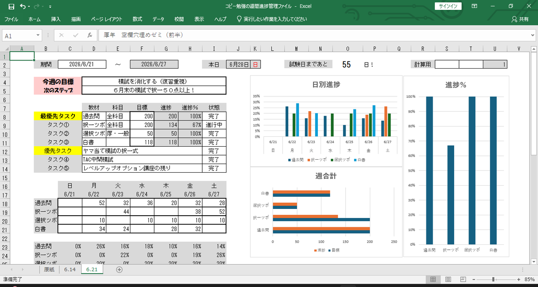Select the 6.21 sheet tab
The image size is (538, 287).
(x=91, y=270)
